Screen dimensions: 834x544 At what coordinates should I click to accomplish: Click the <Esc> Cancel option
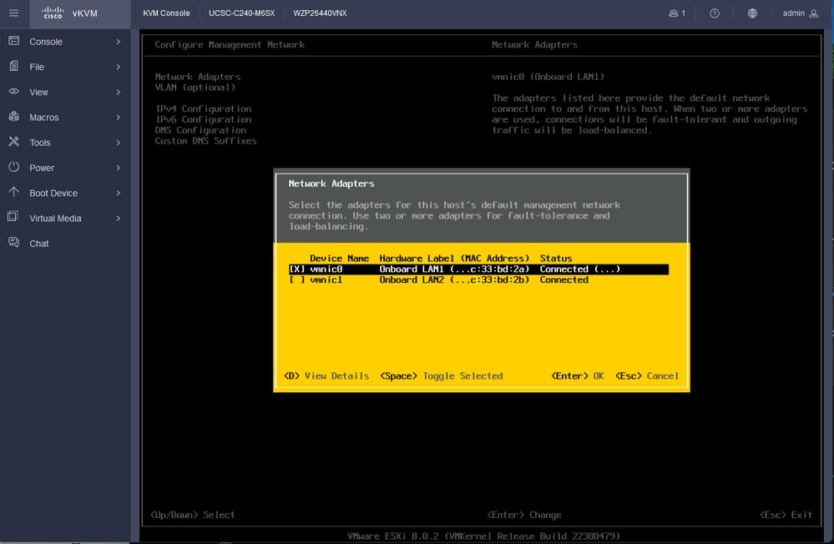tap(647, 376)
